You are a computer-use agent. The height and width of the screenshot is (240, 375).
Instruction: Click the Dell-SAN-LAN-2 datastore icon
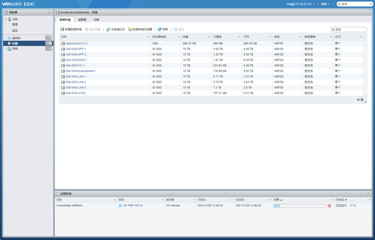click(x=63, y=82)
